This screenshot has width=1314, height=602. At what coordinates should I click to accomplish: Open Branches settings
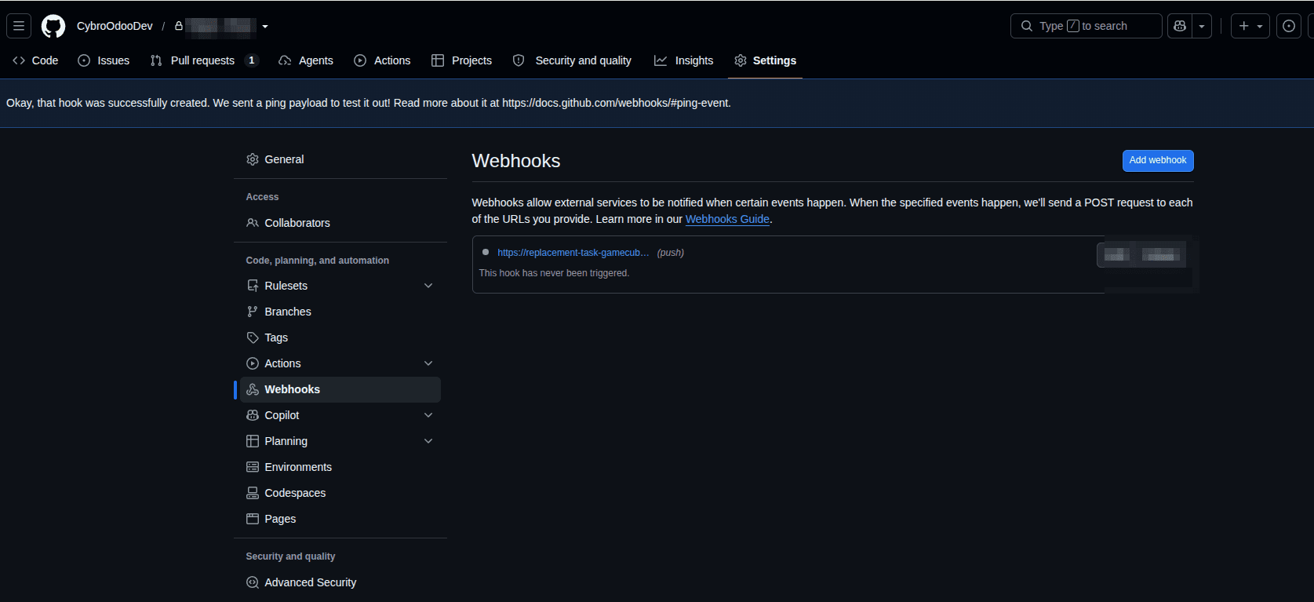click(340, 312)
